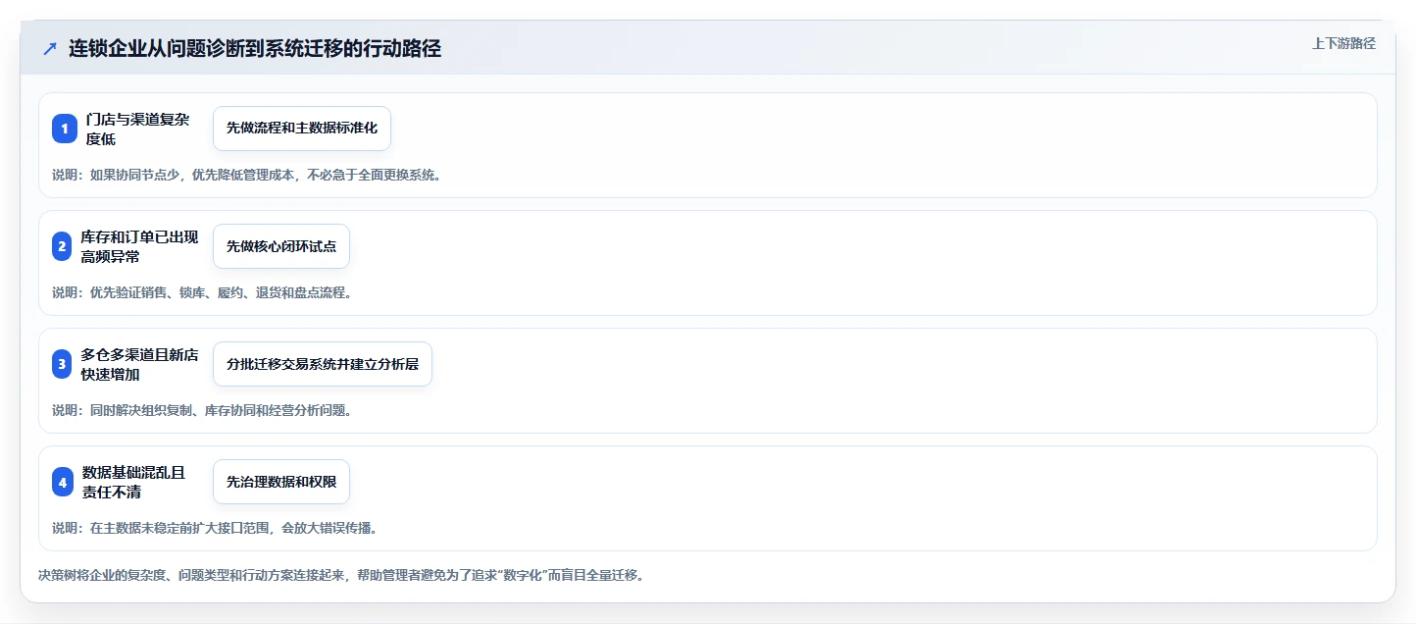Click the arrow icon beside the title

tap(50, 48)
